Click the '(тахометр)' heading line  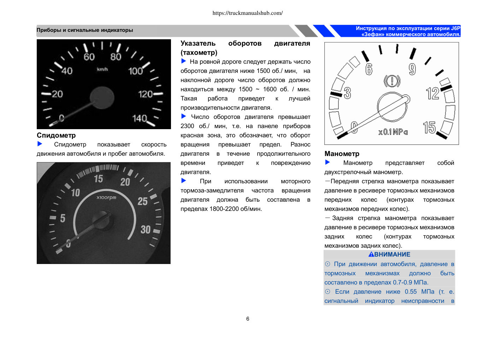click(x=199, y=53)
